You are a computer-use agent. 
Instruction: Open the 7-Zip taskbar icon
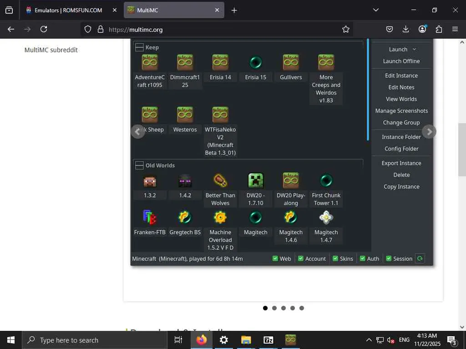pos(268,340)
